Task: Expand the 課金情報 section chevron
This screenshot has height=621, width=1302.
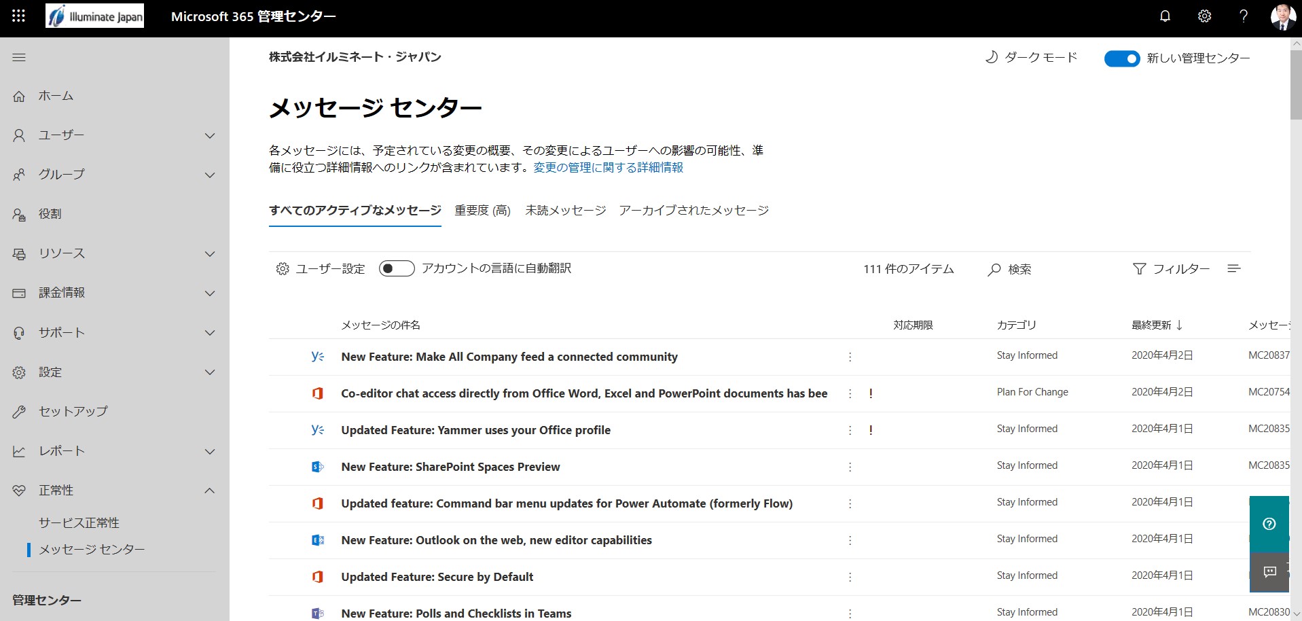Action: click(x=210, y=294)
